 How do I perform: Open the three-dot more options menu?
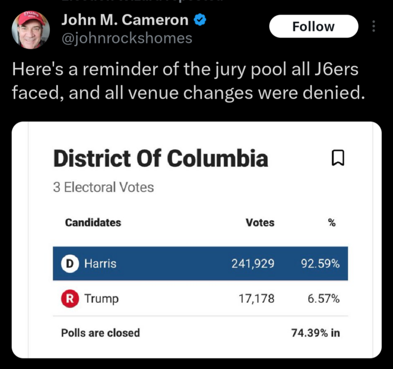(373, 27)
